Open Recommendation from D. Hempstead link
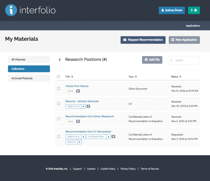210x181 pixels. 88,131
